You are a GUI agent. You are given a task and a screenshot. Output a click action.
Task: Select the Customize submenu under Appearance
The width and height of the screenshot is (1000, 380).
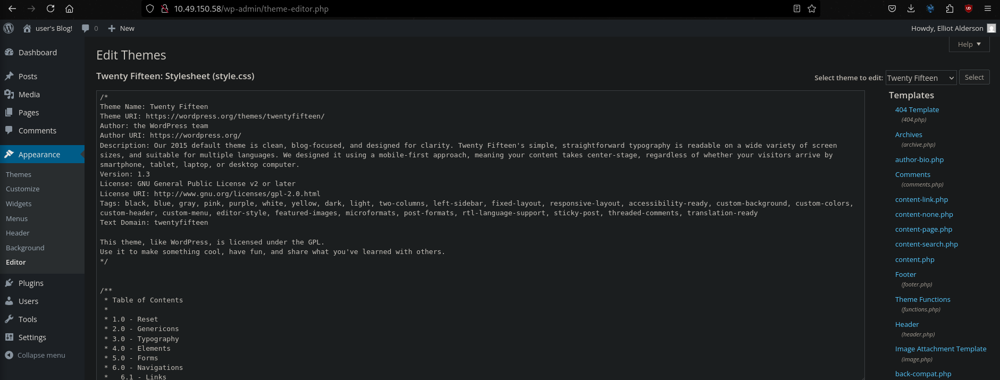23,189
